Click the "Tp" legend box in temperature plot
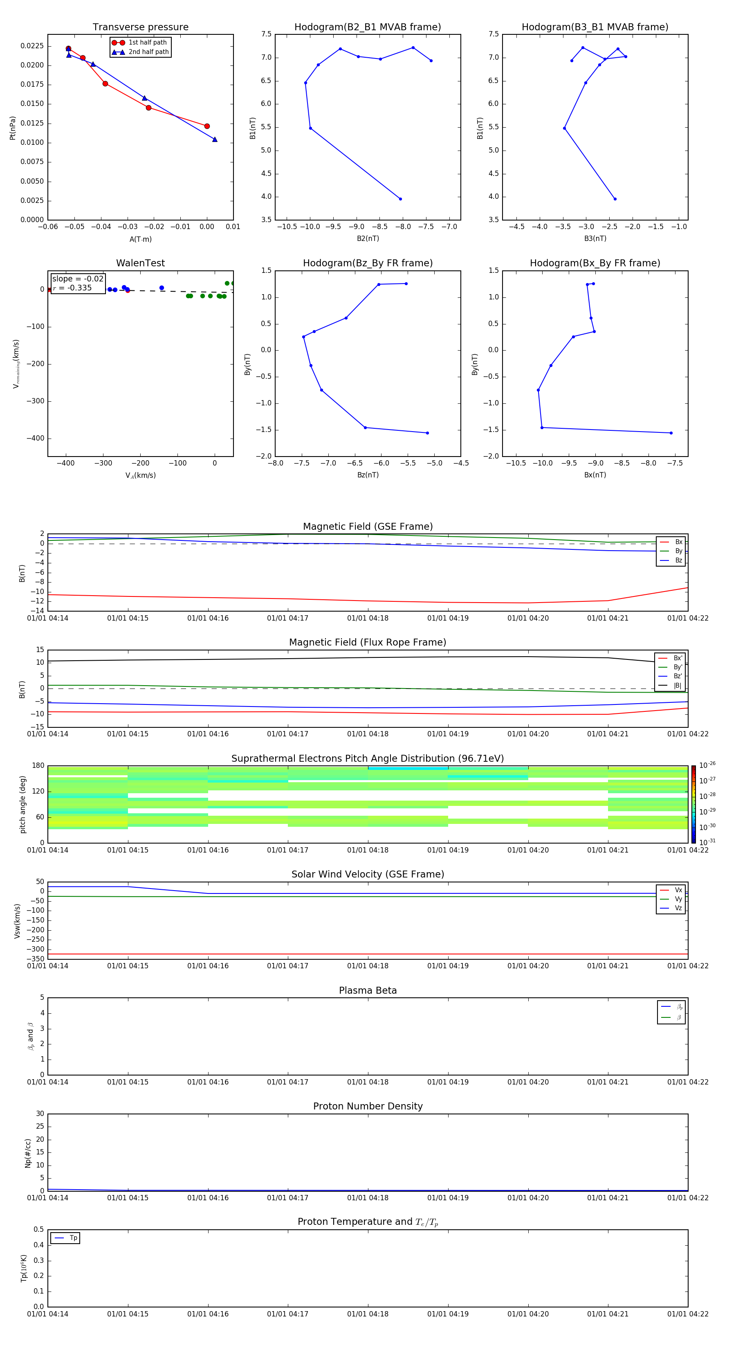 pos(65,1238)
